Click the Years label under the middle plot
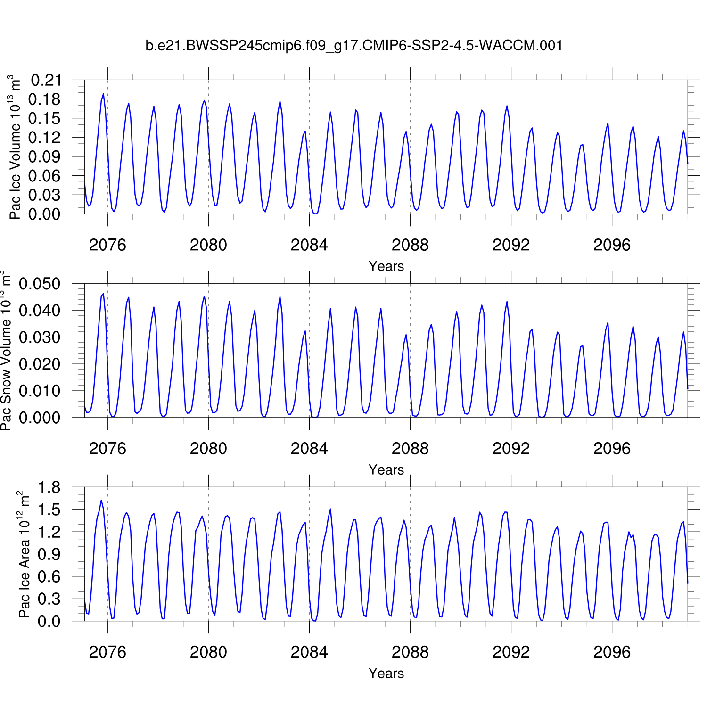The height and width of the screenshot is (707, 707). [x=386, y=470]
